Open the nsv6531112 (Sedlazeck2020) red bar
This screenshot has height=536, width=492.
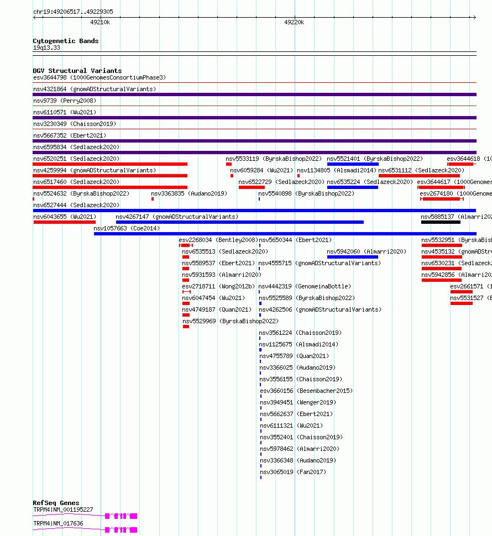(419, 176)
